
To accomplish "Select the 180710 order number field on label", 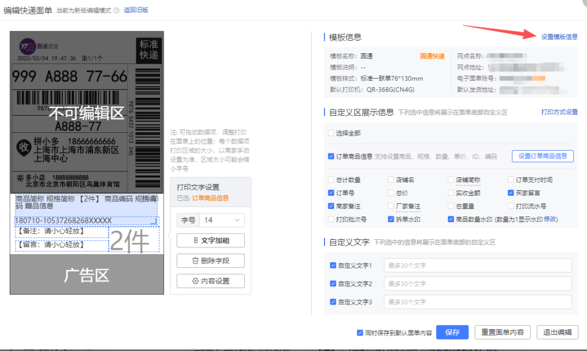I will pyautogui.click(x=63, y=220).
